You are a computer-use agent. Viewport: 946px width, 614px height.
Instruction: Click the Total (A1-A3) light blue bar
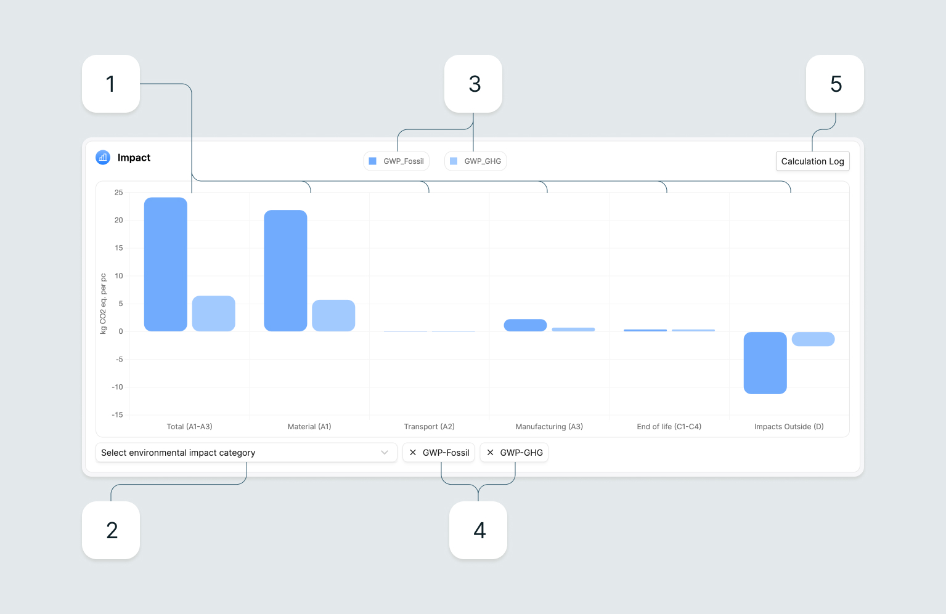pyautogui.click(x=213, y=313)
